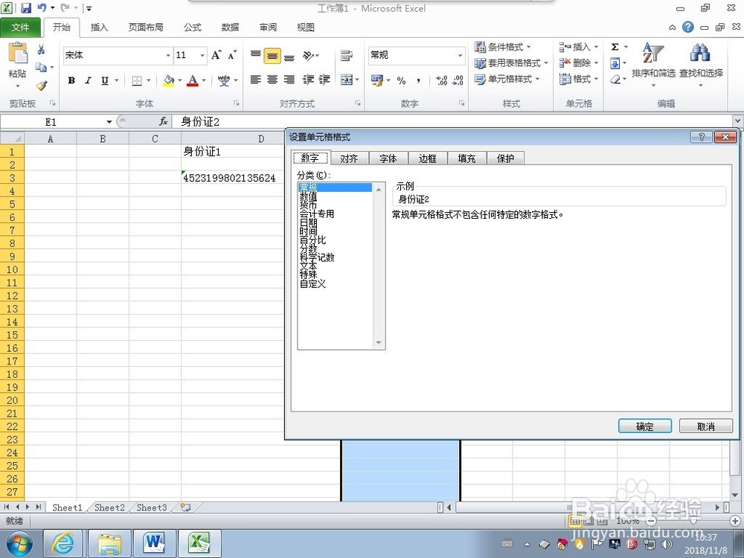Click the Merge and Center icon
Image resolution: width=744 pixels, height=558 pixels.
point(347,80)
